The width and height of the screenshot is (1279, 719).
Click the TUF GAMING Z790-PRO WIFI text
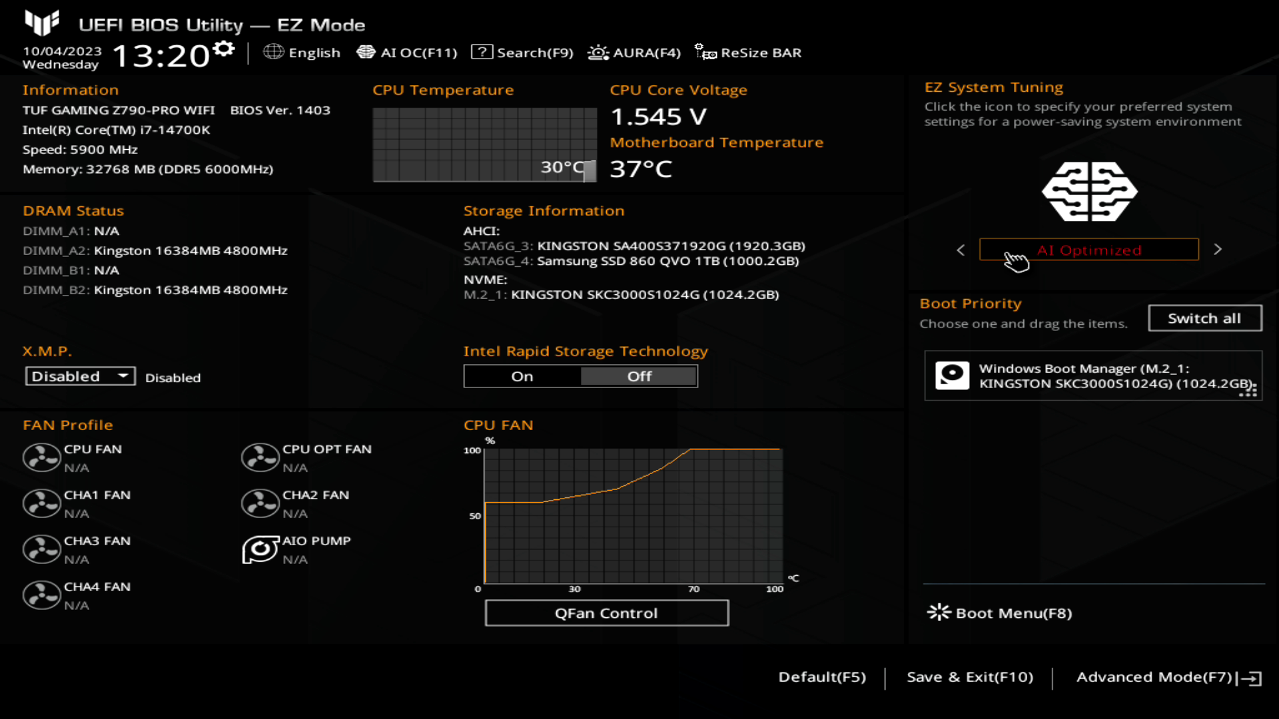[x=119, y=111]
